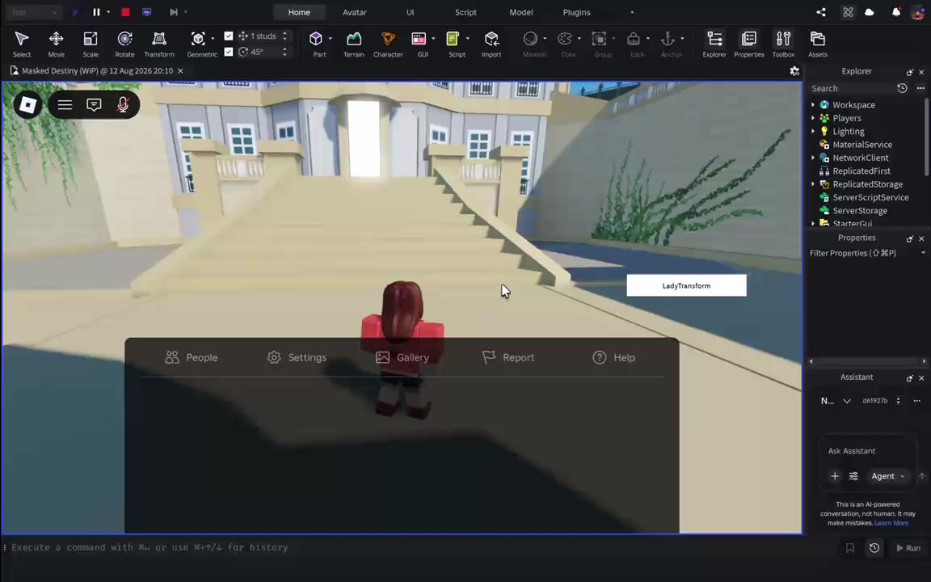
Task: Open the in-game Report tab
Action: pos(508,357)
